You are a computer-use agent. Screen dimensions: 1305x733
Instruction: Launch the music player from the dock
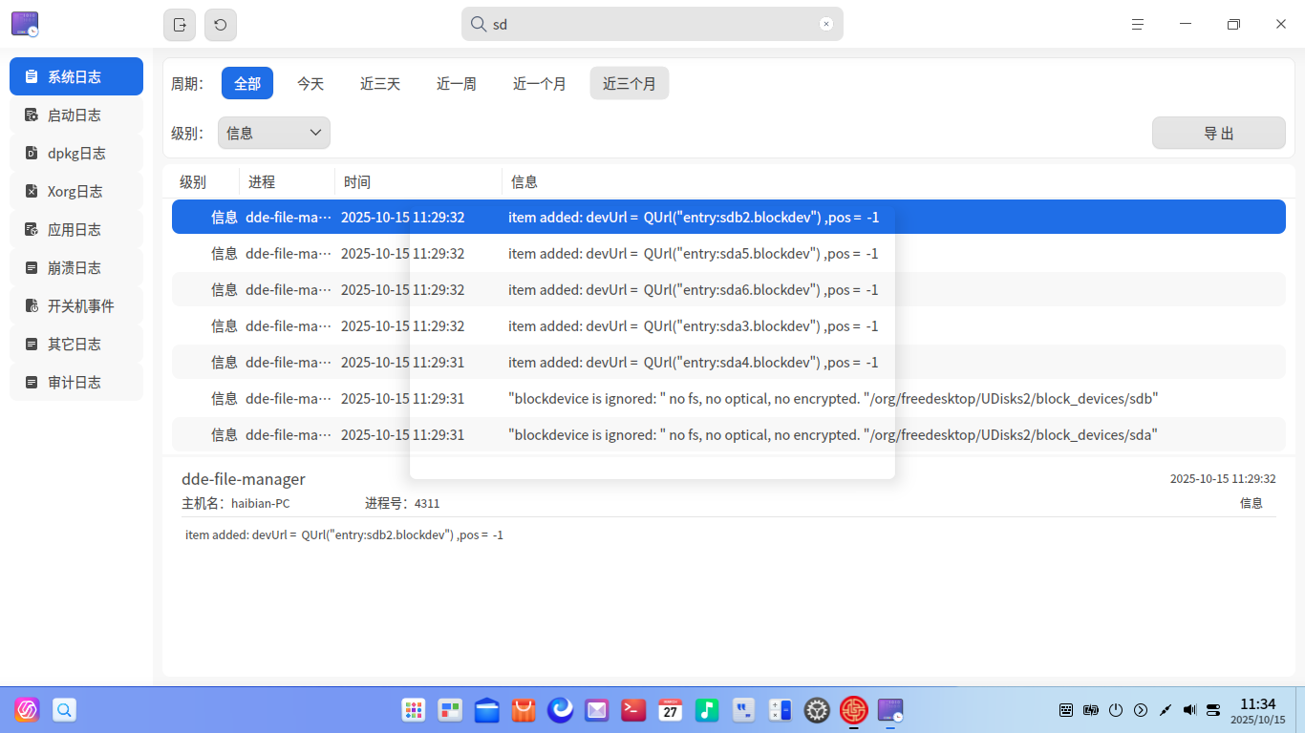[x=707, y=710]
